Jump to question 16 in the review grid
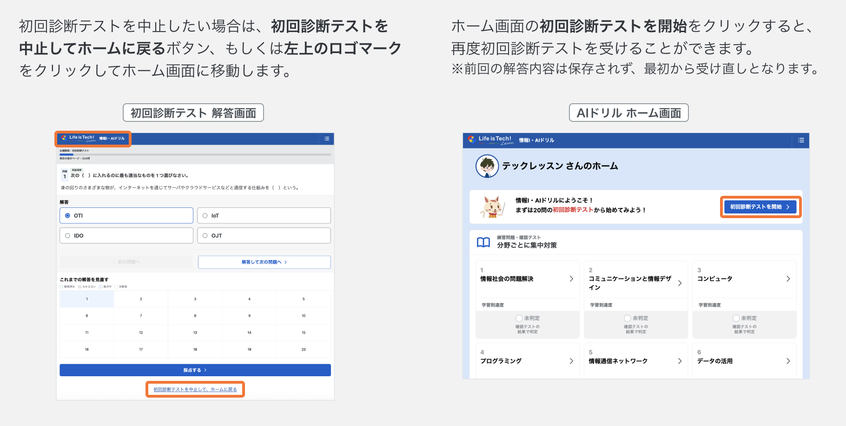 click(87, 349)
